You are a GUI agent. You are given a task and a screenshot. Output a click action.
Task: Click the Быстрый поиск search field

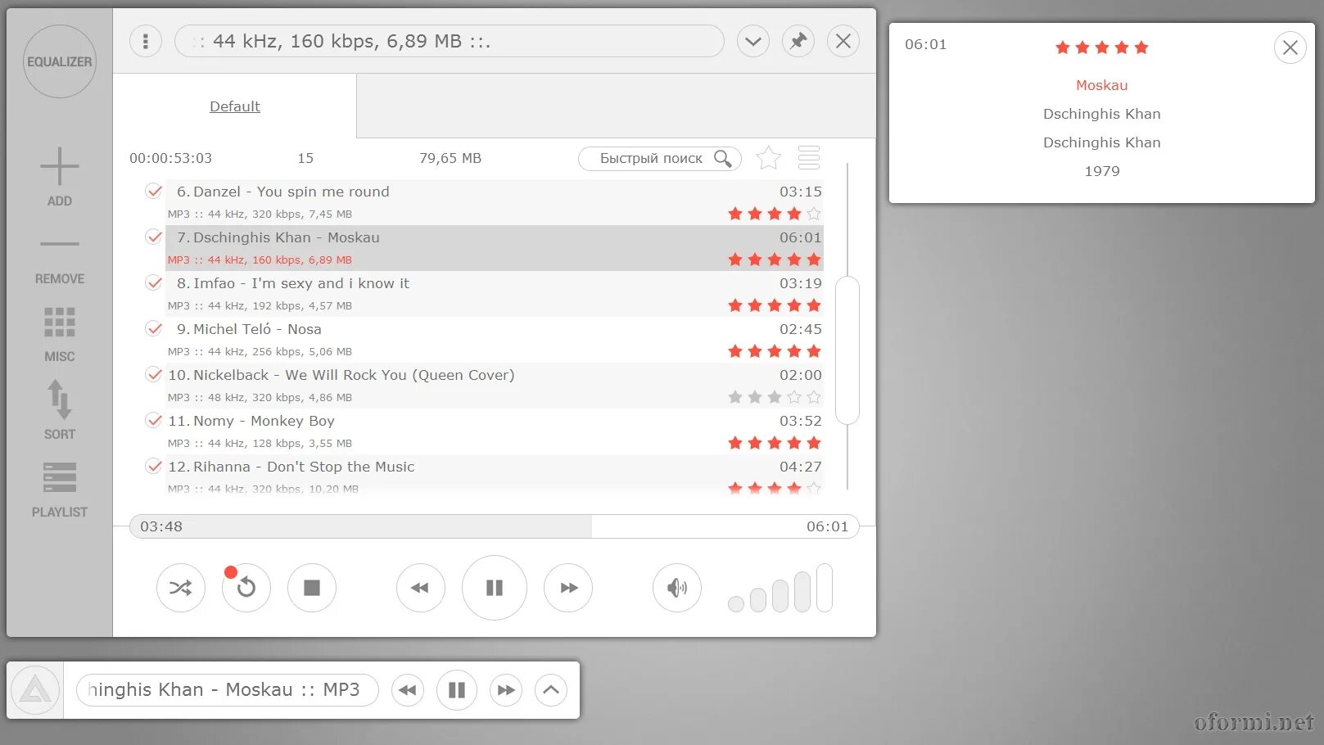coord(660,158)
